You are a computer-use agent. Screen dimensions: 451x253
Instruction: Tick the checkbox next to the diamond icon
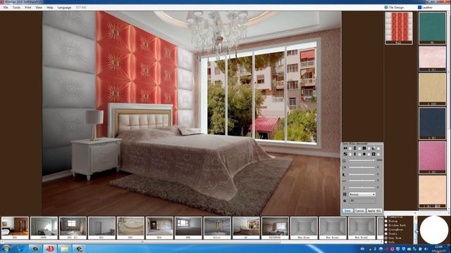click(x=369, y=154)
